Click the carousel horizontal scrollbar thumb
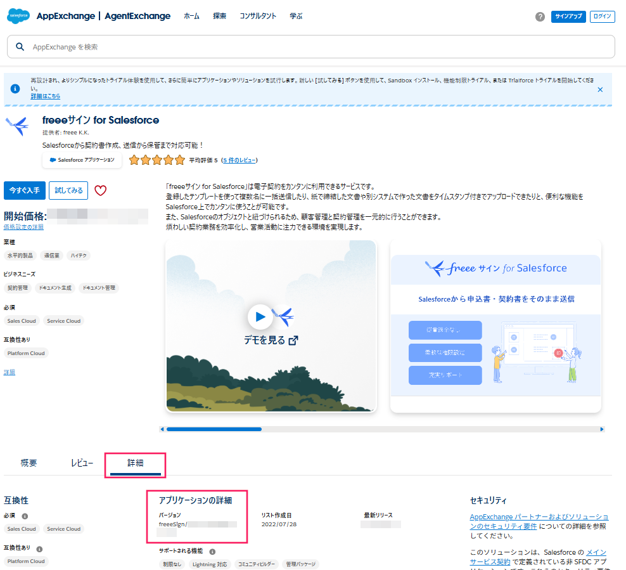This screenshot has width=626, height=570. 214,429
